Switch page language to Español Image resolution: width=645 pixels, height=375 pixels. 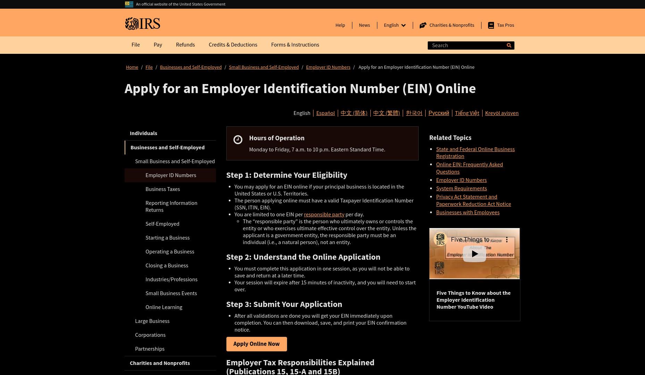point(325,113)
